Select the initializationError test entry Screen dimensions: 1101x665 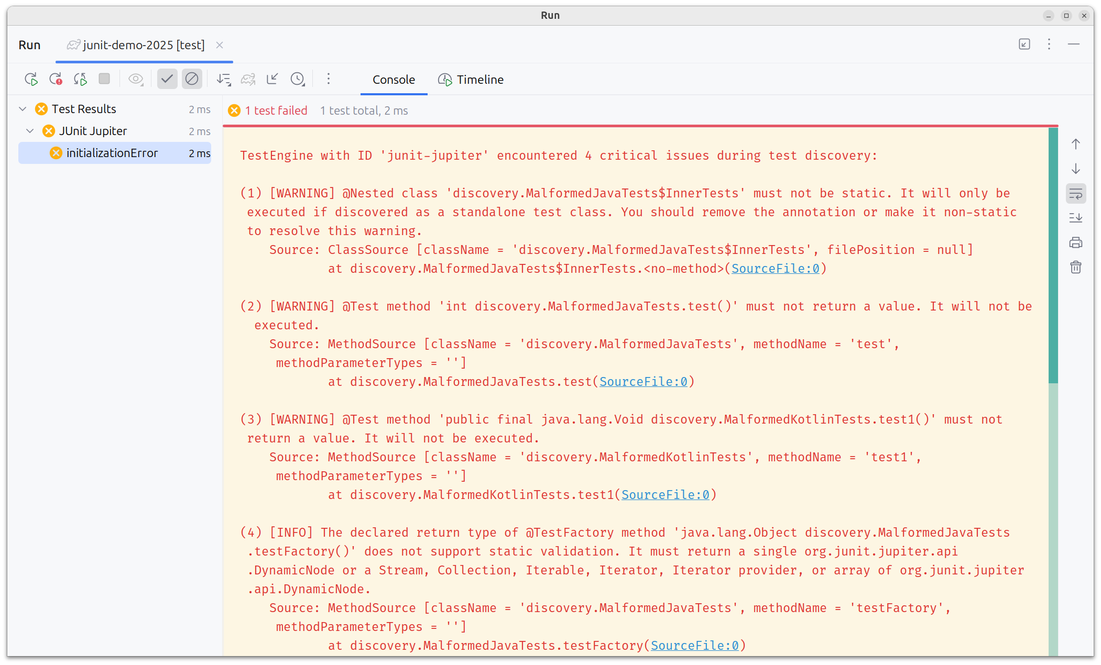[x=112, y=153]
